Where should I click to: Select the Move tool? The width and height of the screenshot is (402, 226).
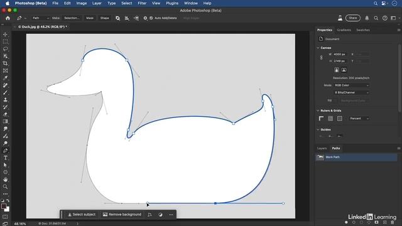pos(5,35)
